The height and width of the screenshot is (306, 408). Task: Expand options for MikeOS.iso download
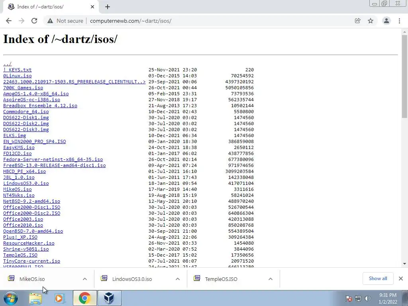85,279
